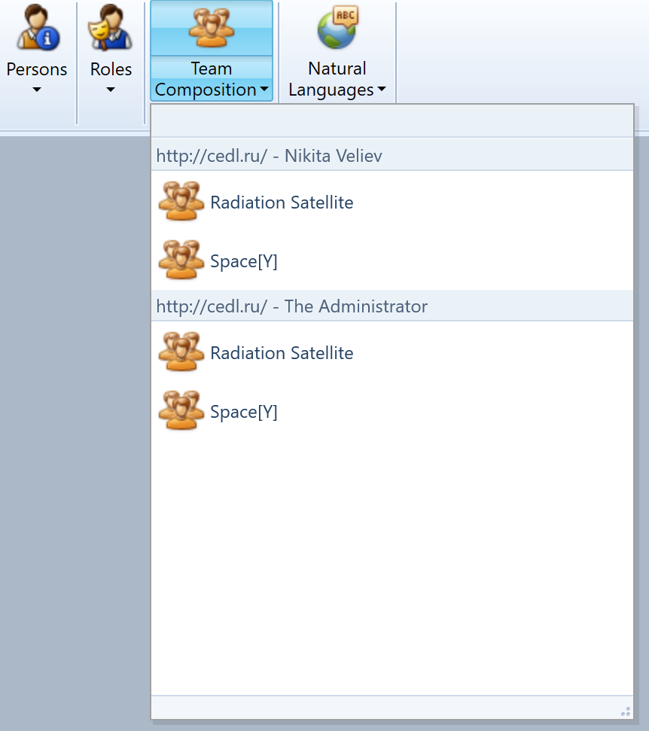This screenshot has width=649, height=731.
Task: Select Space[Y] under The Administrator
Action: [x=244, y=411]
